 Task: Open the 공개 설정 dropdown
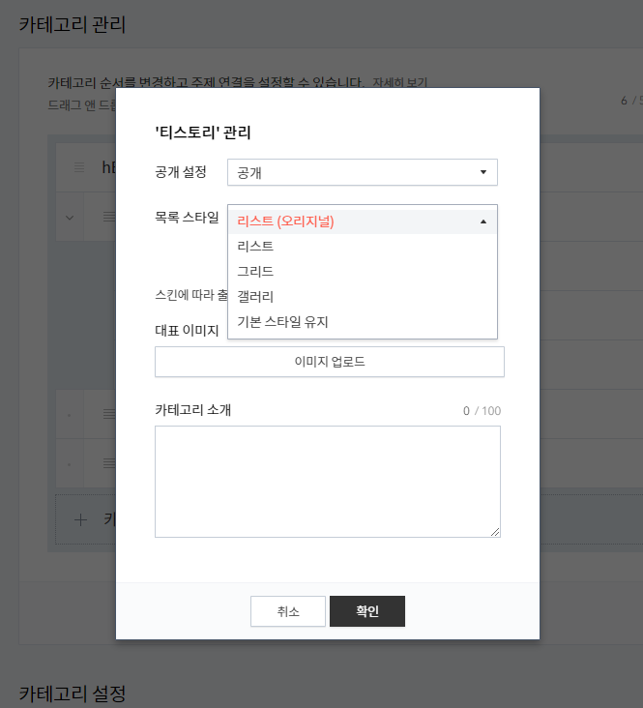363,172
